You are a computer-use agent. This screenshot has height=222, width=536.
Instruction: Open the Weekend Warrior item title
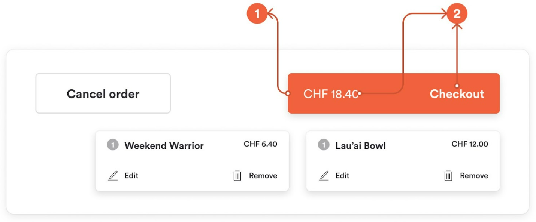pyautogui.click(x=164, y=145)
